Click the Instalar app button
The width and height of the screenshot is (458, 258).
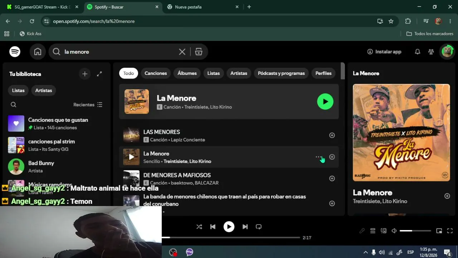click(x=384, y=52)
